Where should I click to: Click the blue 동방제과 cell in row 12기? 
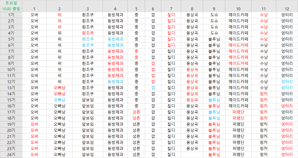(x=115, y=82)
